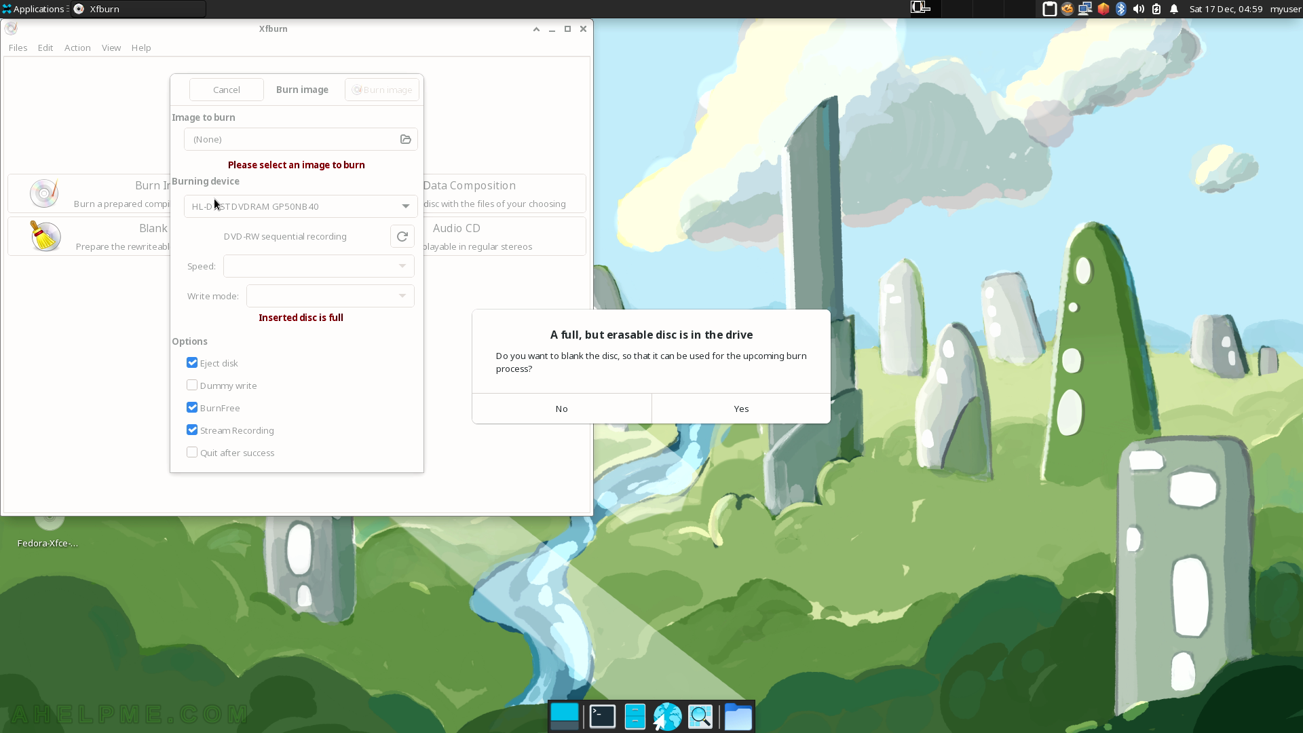Maximize the Xfburn window
The width and height of the screenshot is (1303, 733).
(567, 29)
